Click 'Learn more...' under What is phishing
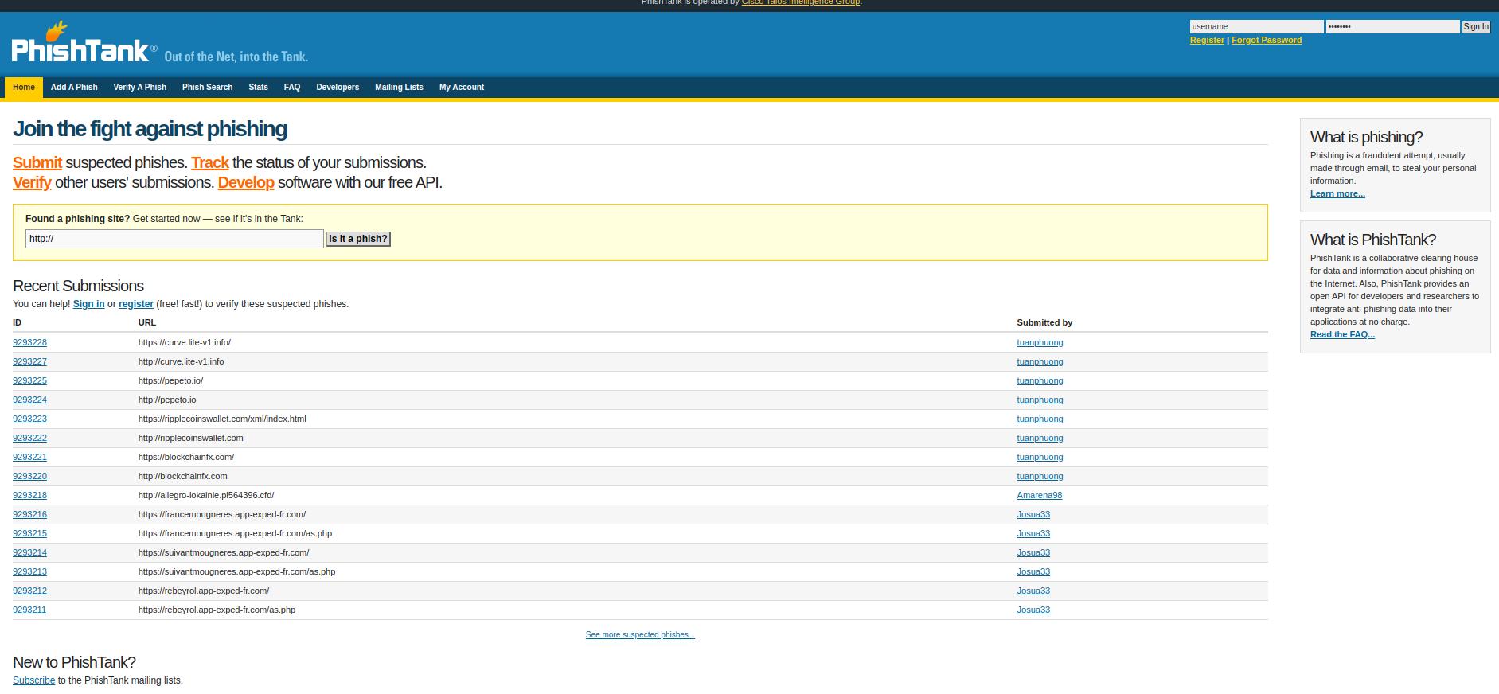 (1337, 193)
